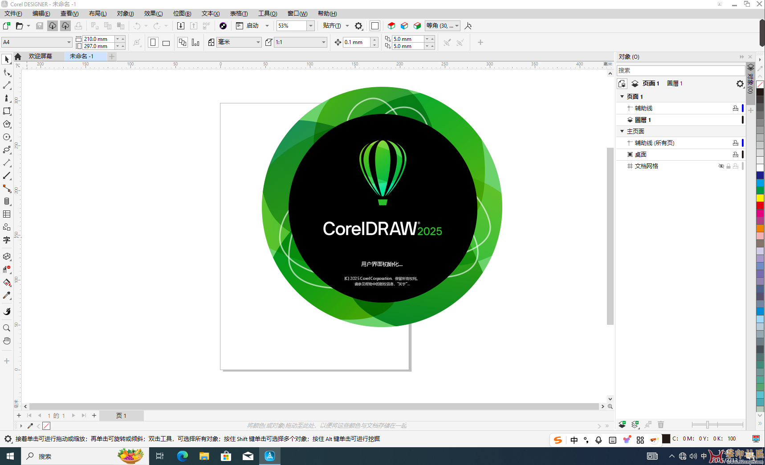This screenshot has height=465, width=765.
Task: Click the Export icon in toolbar
Action: 193,26
